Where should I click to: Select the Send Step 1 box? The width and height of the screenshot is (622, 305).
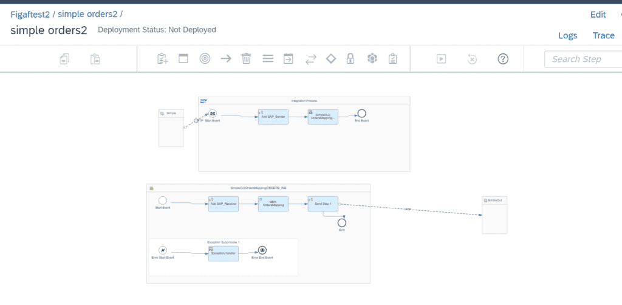(323, 204)
